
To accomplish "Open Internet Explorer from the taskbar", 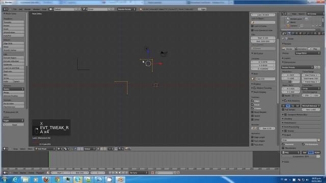I will 15,179.
